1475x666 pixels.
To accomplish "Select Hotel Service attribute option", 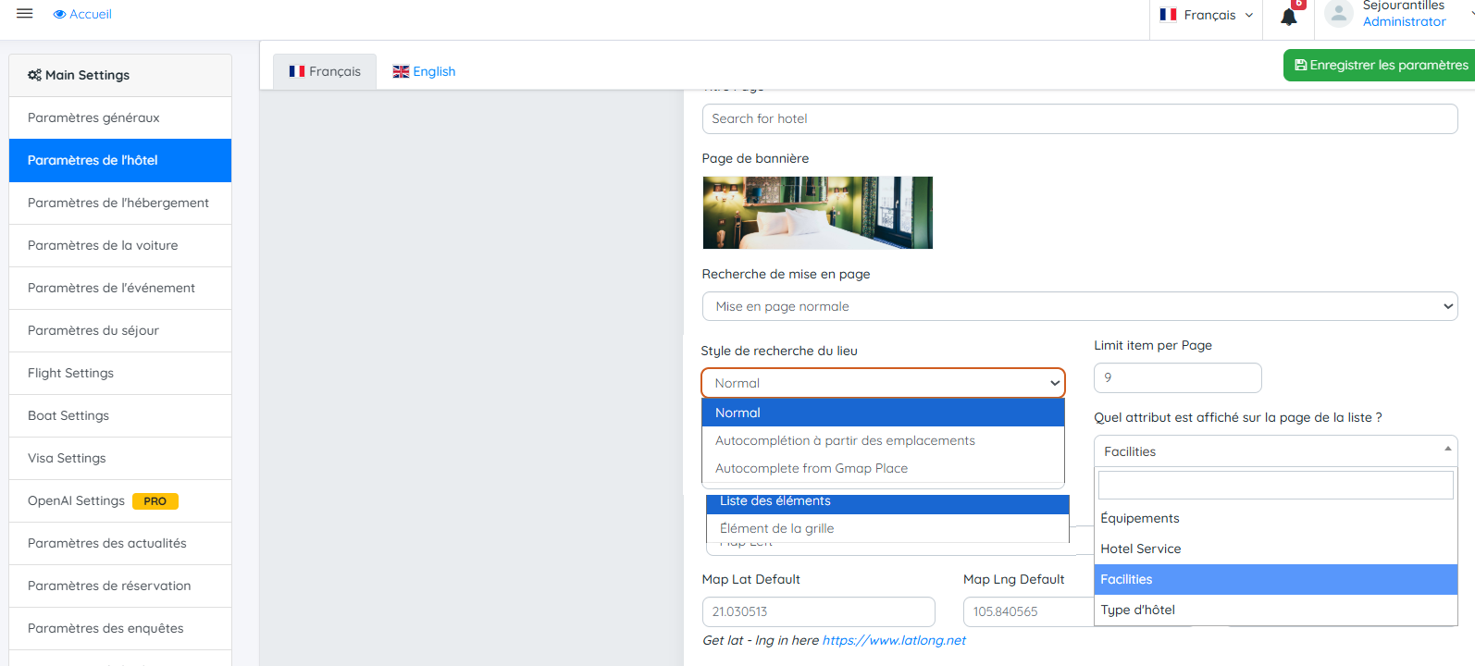I will pyautogui.click(x=1141, y=549).
